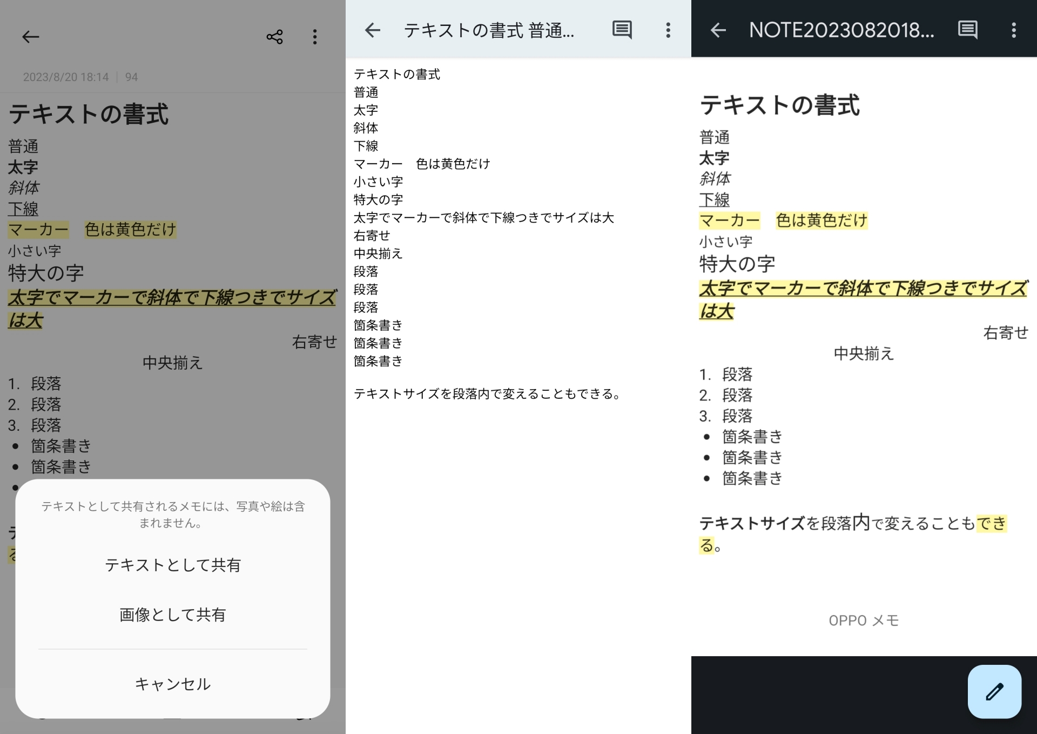Tap the share icon on the left note

[x=274, y=37]
